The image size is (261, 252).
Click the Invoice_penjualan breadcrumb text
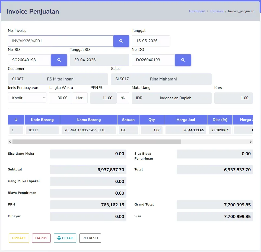(241, 11)
